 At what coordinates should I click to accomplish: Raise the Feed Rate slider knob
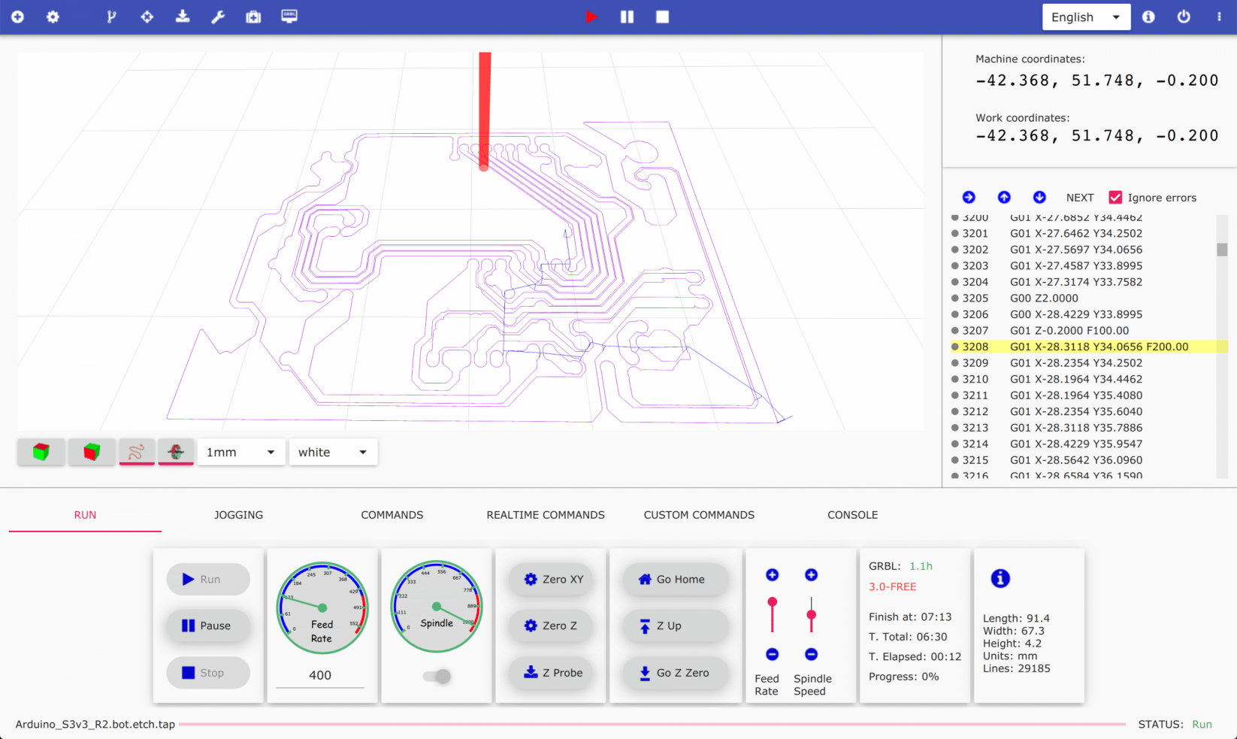point(772,601)
